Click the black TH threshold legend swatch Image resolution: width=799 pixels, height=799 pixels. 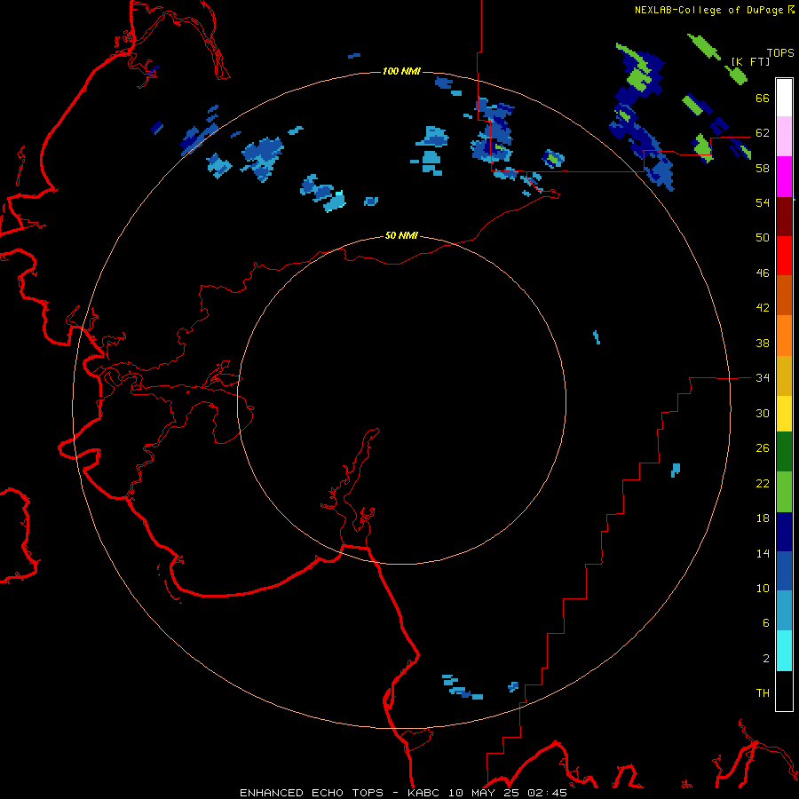pyautogui.click(x=784, y=691)
